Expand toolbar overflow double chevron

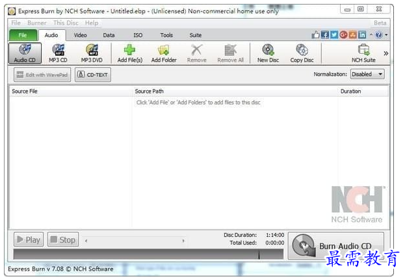coord(386,53)
